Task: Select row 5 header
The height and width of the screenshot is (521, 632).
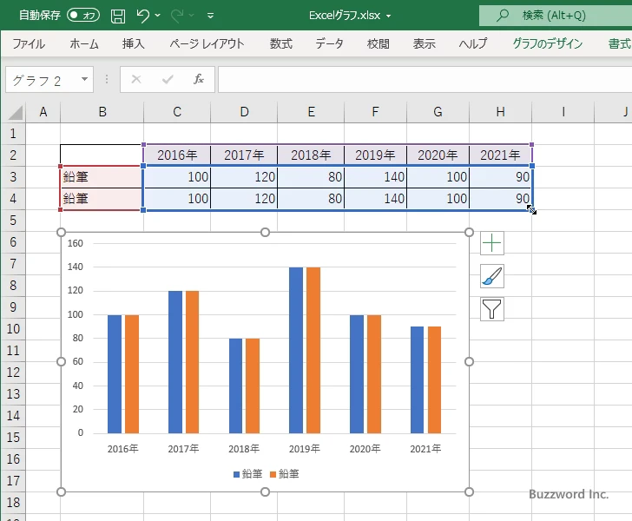Action: click(13, 221)
